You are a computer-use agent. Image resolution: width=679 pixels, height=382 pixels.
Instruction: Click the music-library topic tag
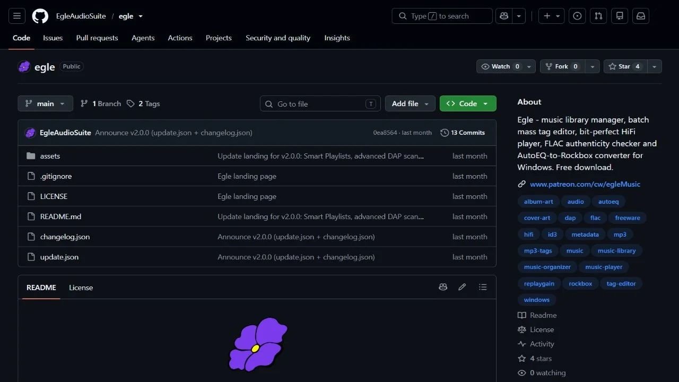click(x=616, y=250)
